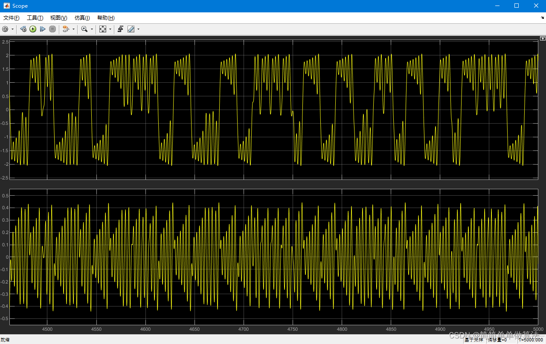546x344 pixels.
Task: Open the 文件(F) menu
Action: coord(12,18)
